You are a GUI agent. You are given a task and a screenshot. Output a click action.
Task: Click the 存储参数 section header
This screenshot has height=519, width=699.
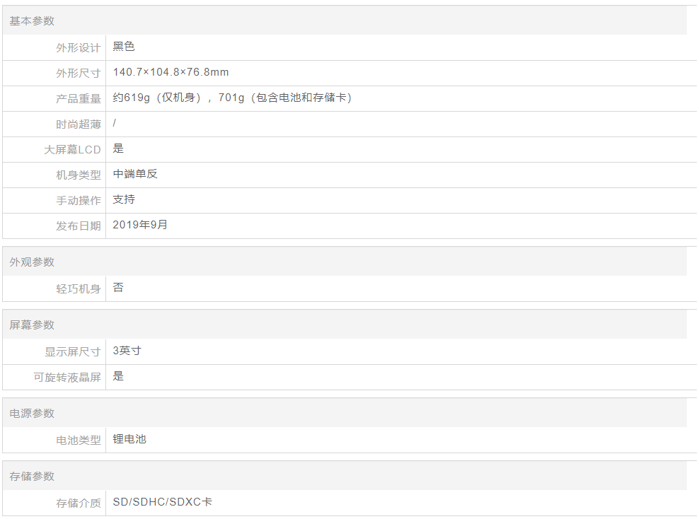[32, 477]
